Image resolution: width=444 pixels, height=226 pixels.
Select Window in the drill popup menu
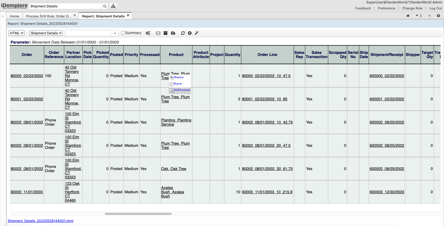tap(179, 77)
